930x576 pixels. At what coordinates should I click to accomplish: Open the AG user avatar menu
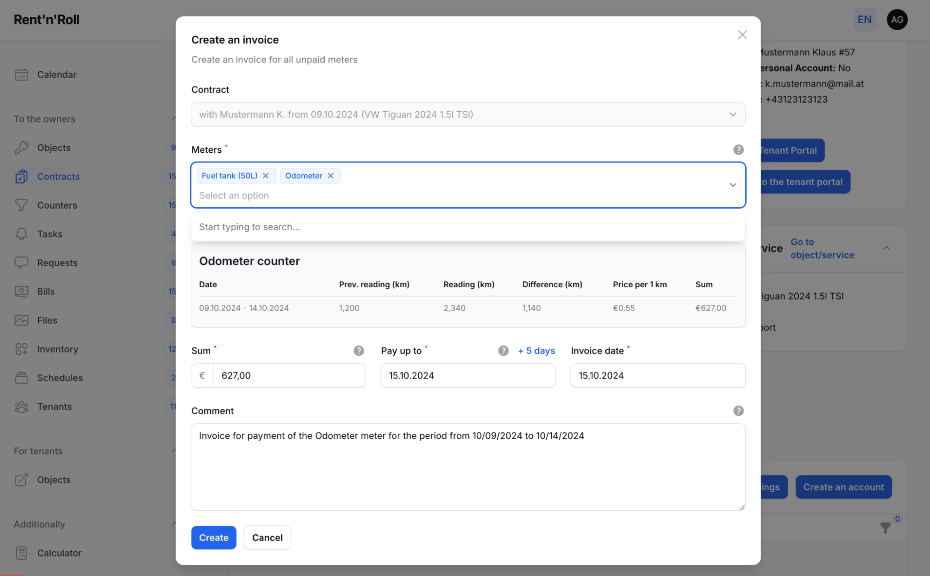897,20
